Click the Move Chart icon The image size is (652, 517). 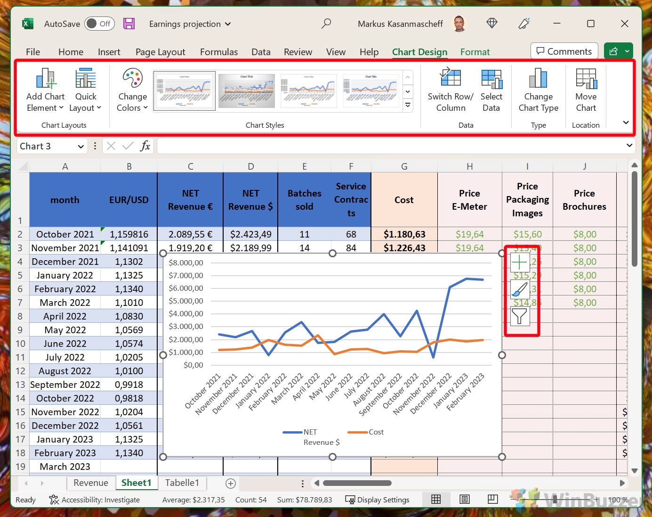click(x=586, y=79)
